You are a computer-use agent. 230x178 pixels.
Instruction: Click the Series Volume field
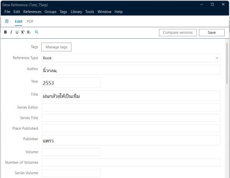coord(71,173)
